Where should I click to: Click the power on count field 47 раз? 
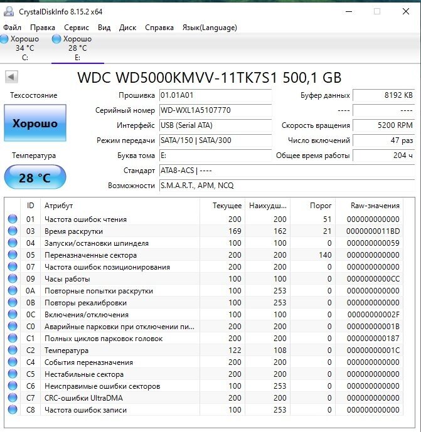pyautogui.click(x=384, y=140)
